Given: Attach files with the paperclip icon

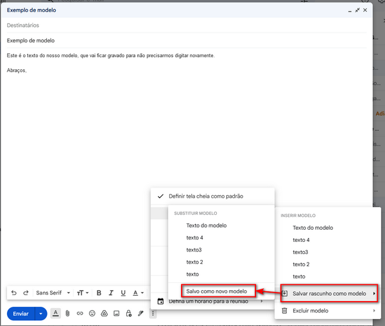Looking at the screenshot, I should pos(67,313).
